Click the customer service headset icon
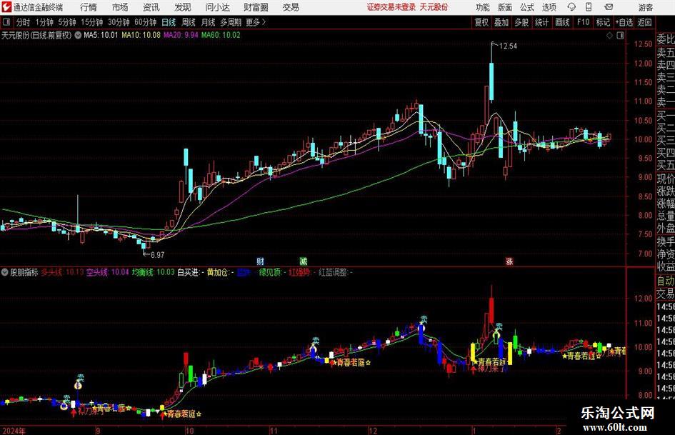 (571, 7)
